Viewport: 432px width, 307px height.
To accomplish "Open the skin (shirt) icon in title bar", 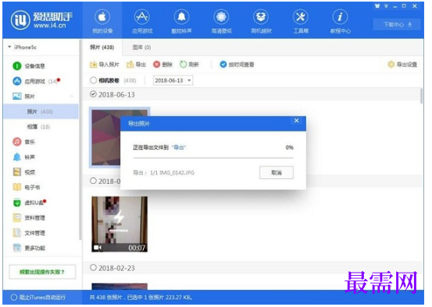I will tap(377, 5).
